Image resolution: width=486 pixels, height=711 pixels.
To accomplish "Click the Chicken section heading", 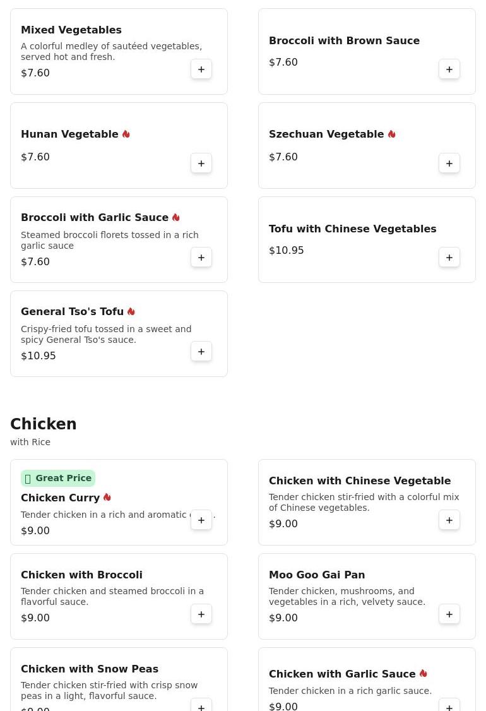I will [x=44, y=424].
